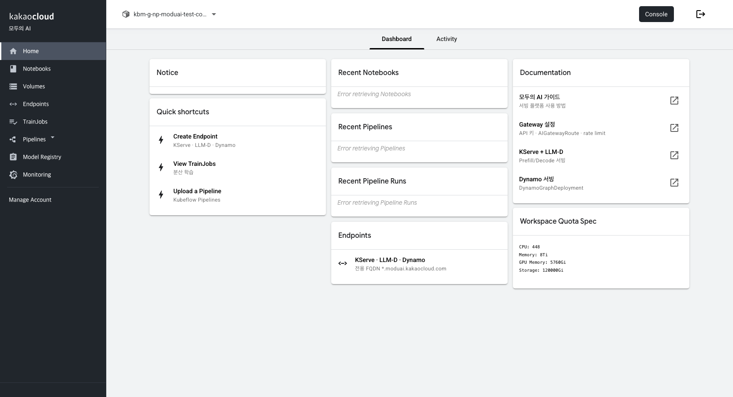The height and width of the screenshot is (397, 733).
Task: Click the 'GPU Memory: 5760Gi' quota line
Action: tap(542, 262)
